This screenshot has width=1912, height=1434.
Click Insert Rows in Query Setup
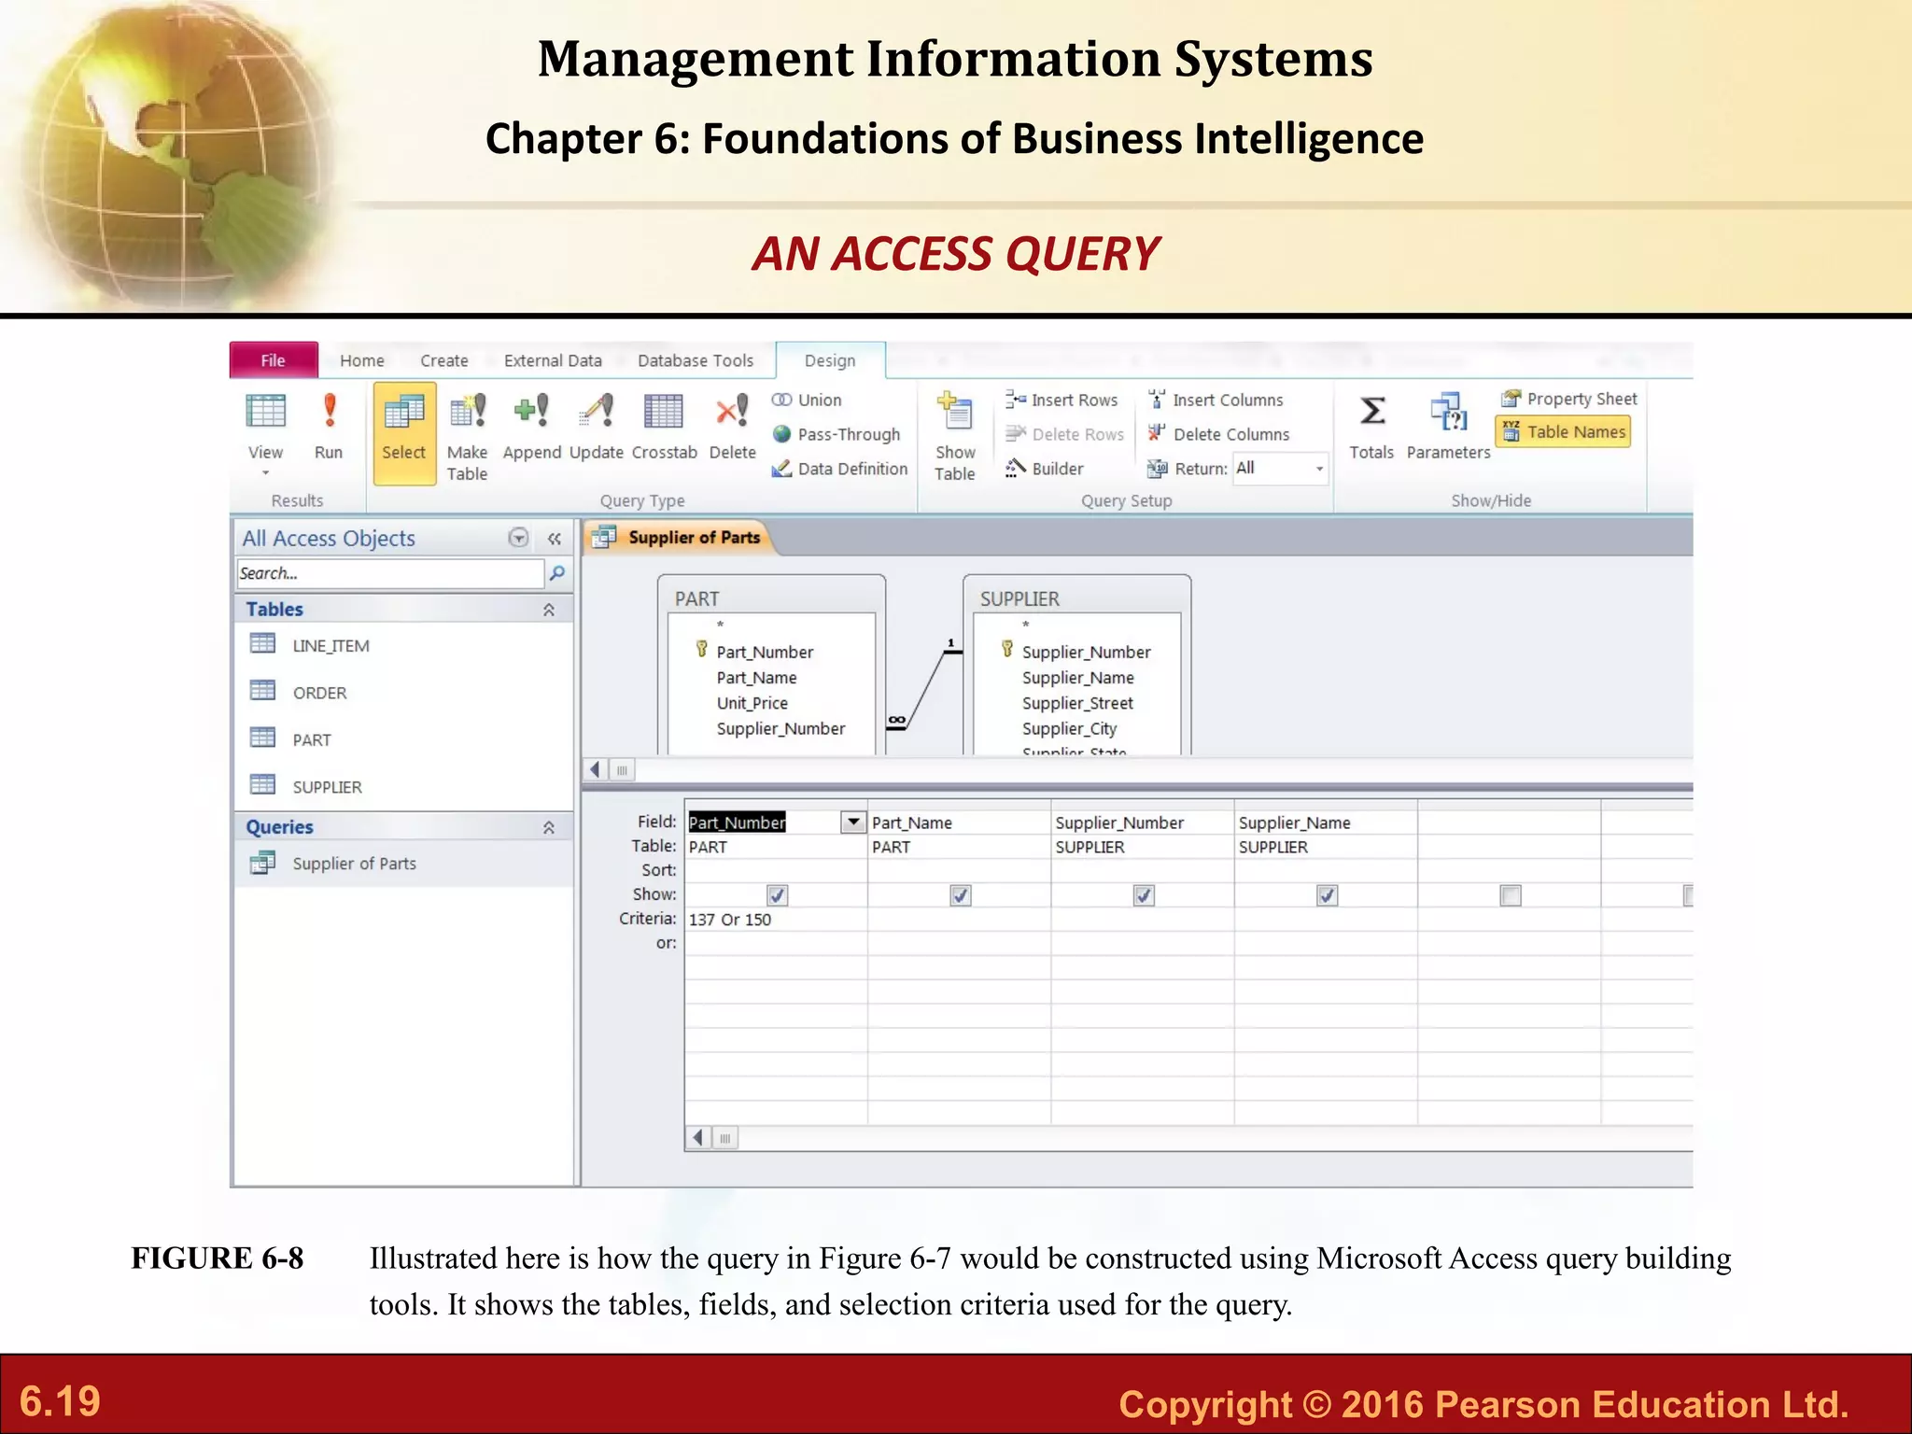1061,400
